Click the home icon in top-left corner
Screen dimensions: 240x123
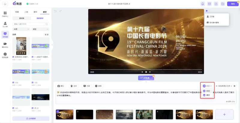[x=5, y=4]
